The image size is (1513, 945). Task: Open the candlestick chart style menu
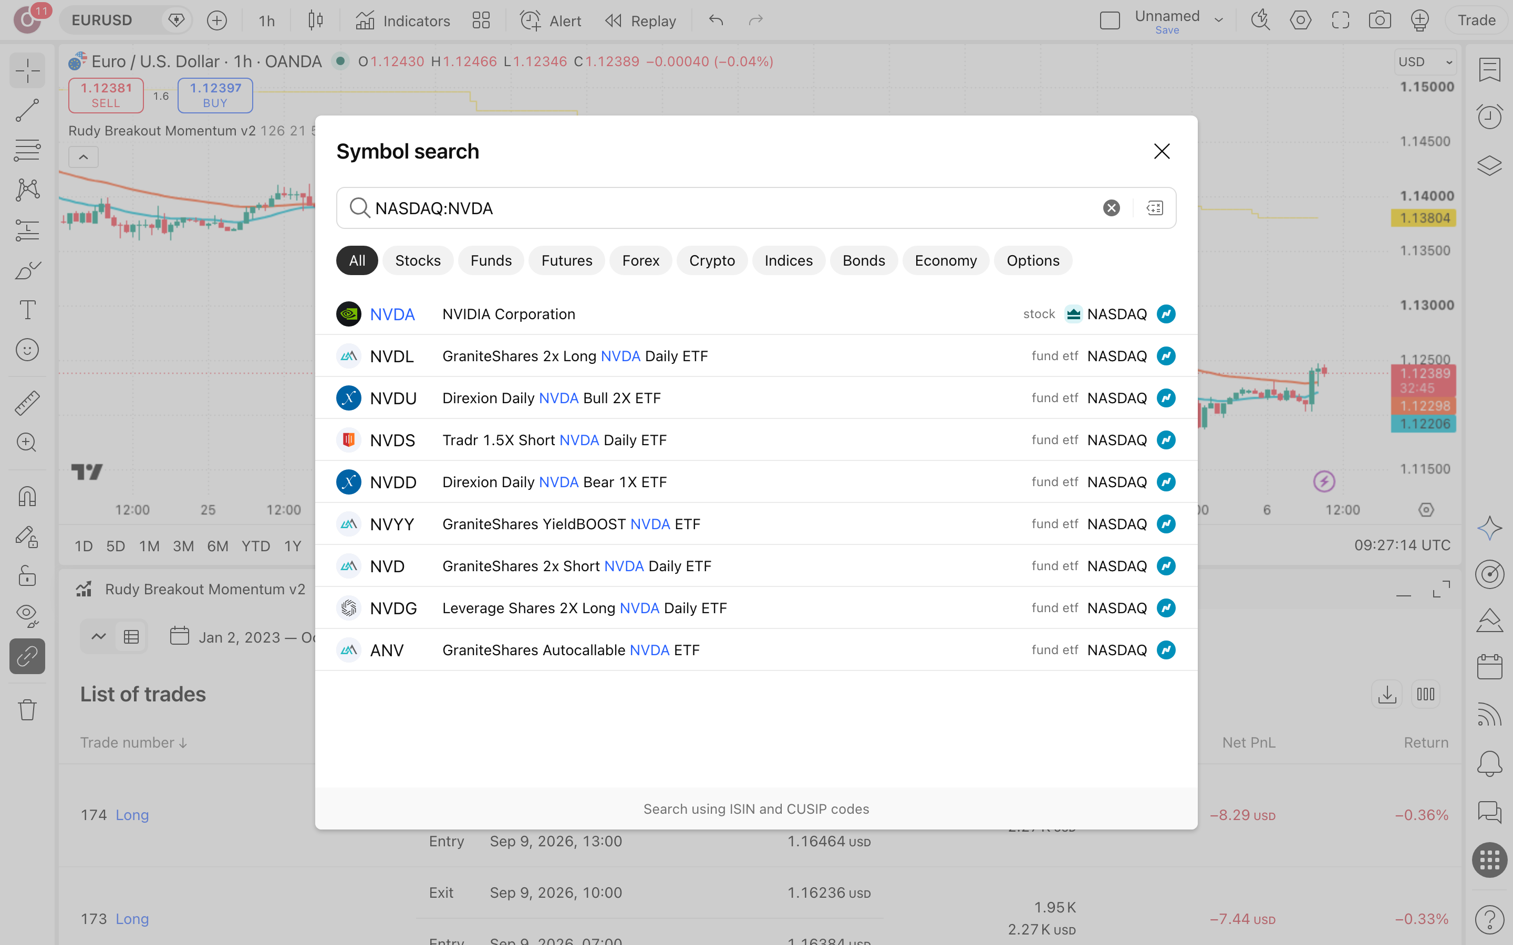(x=316, y=20)
